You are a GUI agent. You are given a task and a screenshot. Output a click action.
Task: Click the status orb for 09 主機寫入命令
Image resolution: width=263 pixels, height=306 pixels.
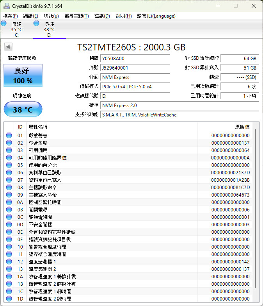9,195
